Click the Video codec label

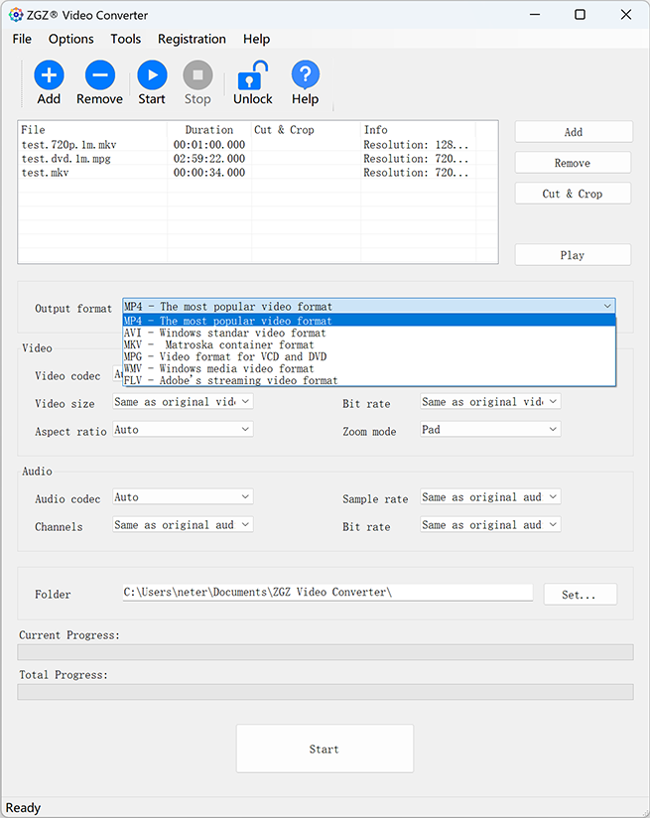tap(67, 376)
